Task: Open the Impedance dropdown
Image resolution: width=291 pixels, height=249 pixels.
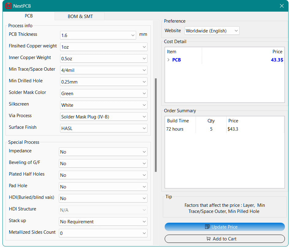Action: click(x=103, y=152)
